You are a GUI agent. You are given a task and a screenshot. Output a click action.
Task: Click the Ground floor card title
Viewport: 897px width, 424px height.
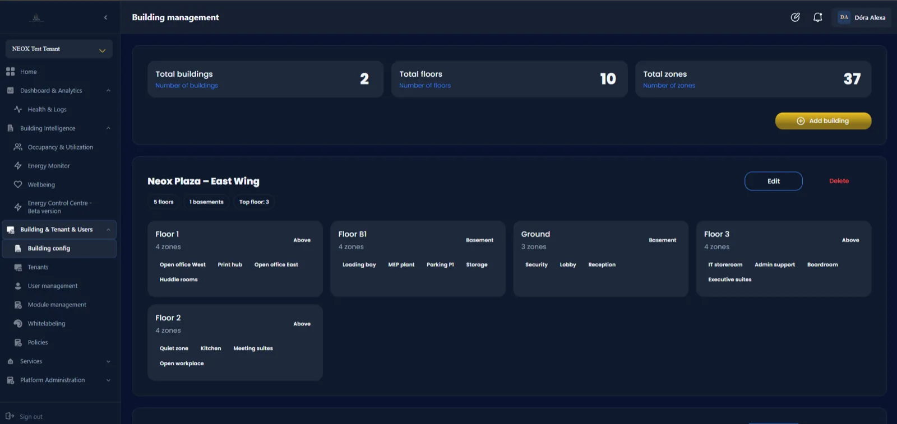point(535,234)
